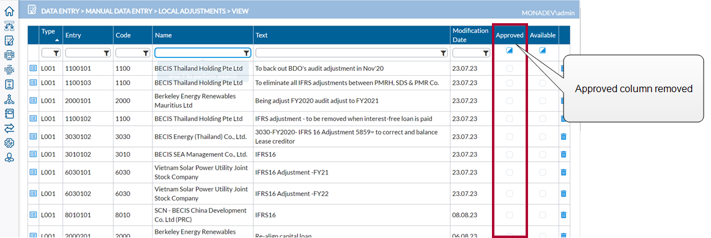Open details icon for entry 8010101
711x238 pixels.
33,214
